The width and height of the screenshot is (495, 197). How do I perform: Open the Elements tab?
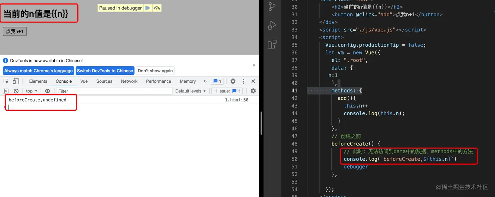pos(38,81)
